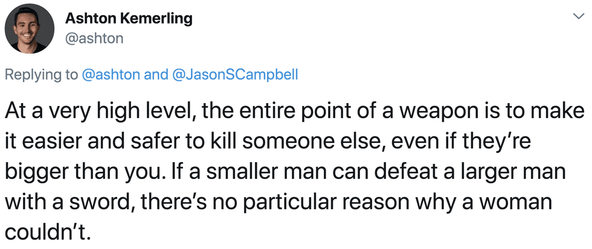Click Ashton Kemerling's profile photo
Viewport: 592px width, 249px height.
30,28
